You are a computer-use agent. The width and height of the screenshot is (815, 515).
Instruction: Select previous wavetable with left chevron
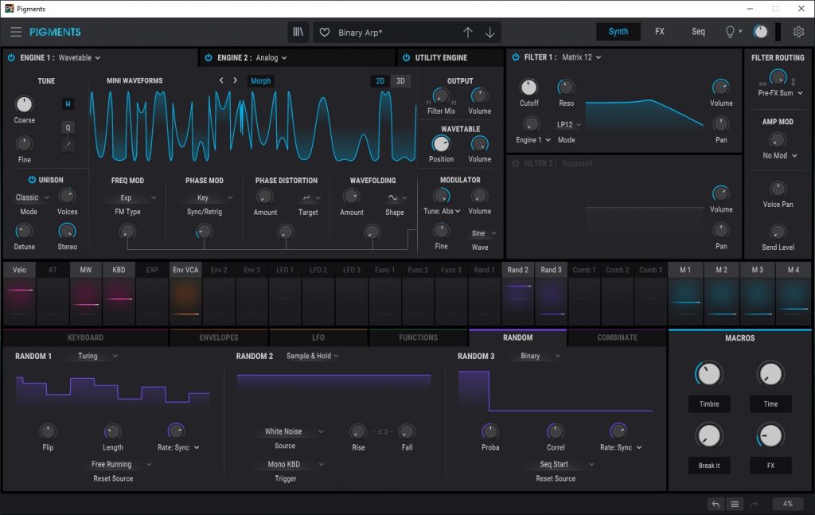[x=221, y=80]
